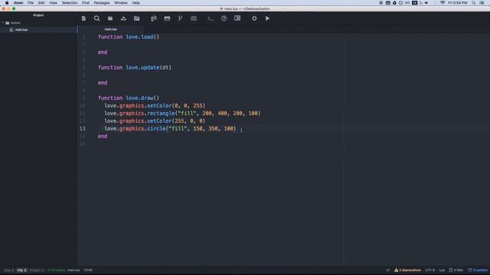Open Spotlight search in the menu bar
Screen dimensions: 490x275
pos(474,3)
